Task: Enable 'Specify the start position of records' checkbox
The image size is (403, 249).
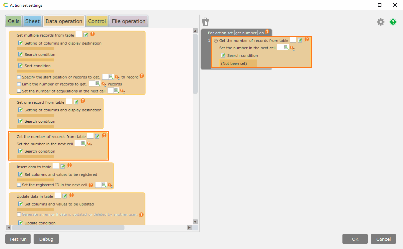Action: [19, 77]
